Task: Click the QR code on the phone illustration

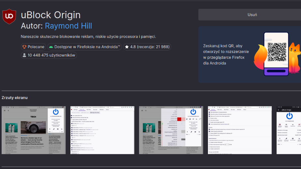Action: point(277,52)
